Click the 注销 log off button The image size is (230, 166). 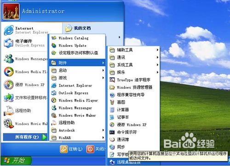71,149
